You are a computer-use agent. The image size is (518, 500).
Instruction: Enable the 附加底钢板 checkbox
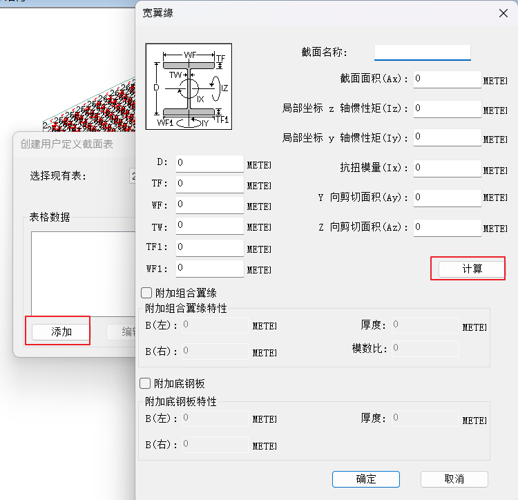coord(145,383)
